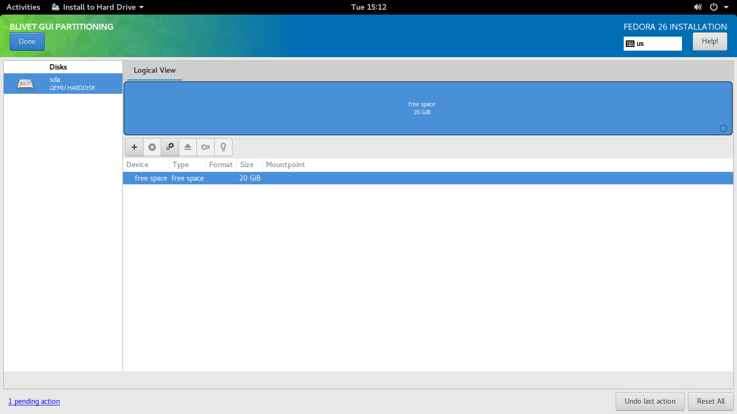Image resolution: width=737 pixels, height=414 pixels.
Task: Click the Done button
Action: click(27, 42)
